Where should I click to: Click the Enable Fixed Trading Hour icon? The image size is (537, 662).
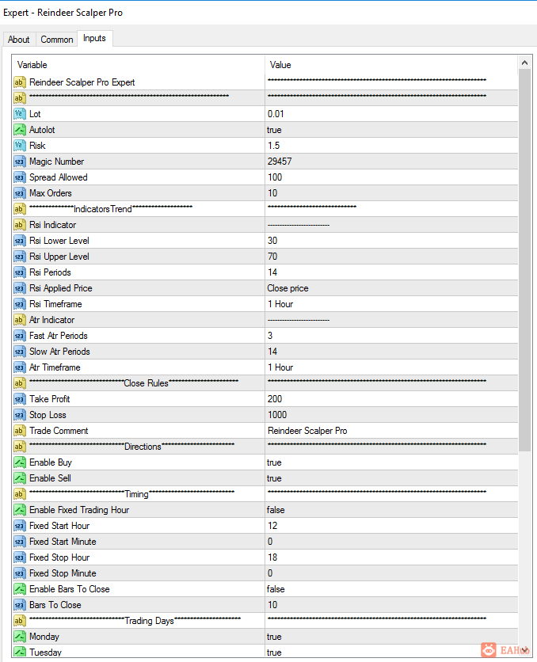(x=20, y=510)
